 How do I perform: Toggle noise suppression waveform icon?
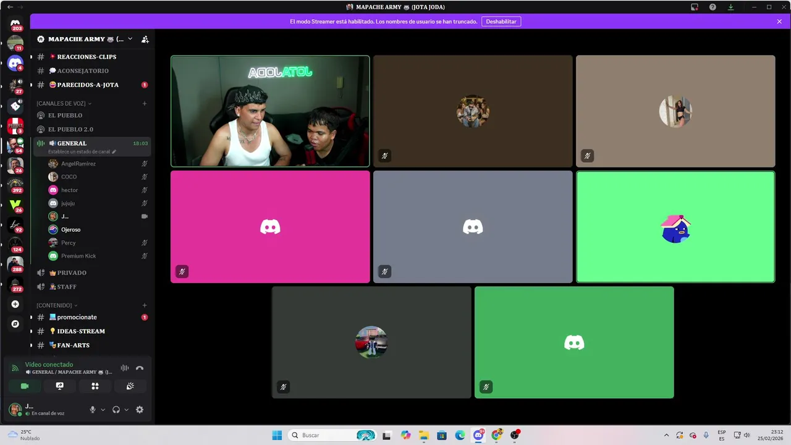tap(125, 368)
